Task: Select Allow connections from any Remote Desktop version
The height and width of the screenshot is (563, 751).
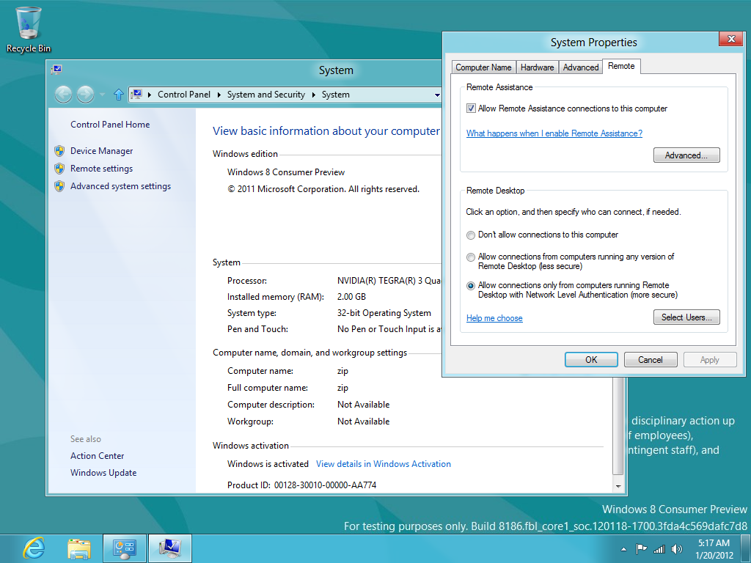Action: [471, 257]
